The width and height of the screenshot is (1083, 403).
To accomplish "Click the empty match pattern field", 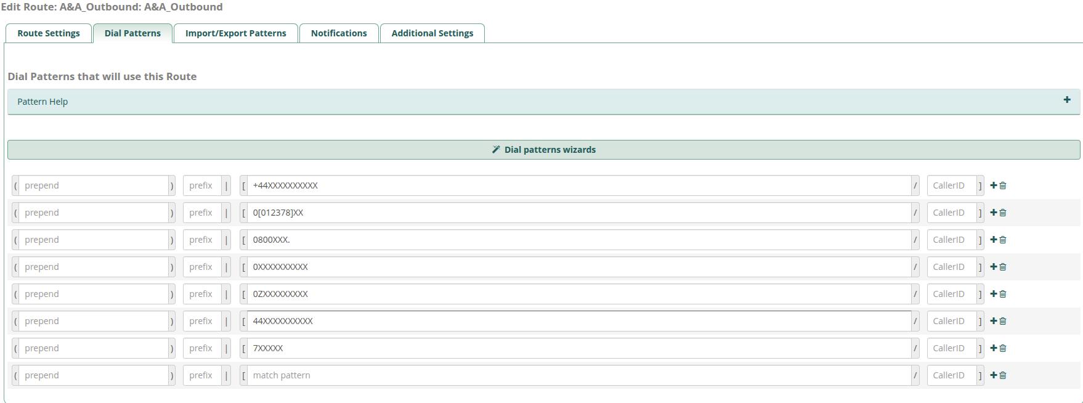I will (578, 375).
